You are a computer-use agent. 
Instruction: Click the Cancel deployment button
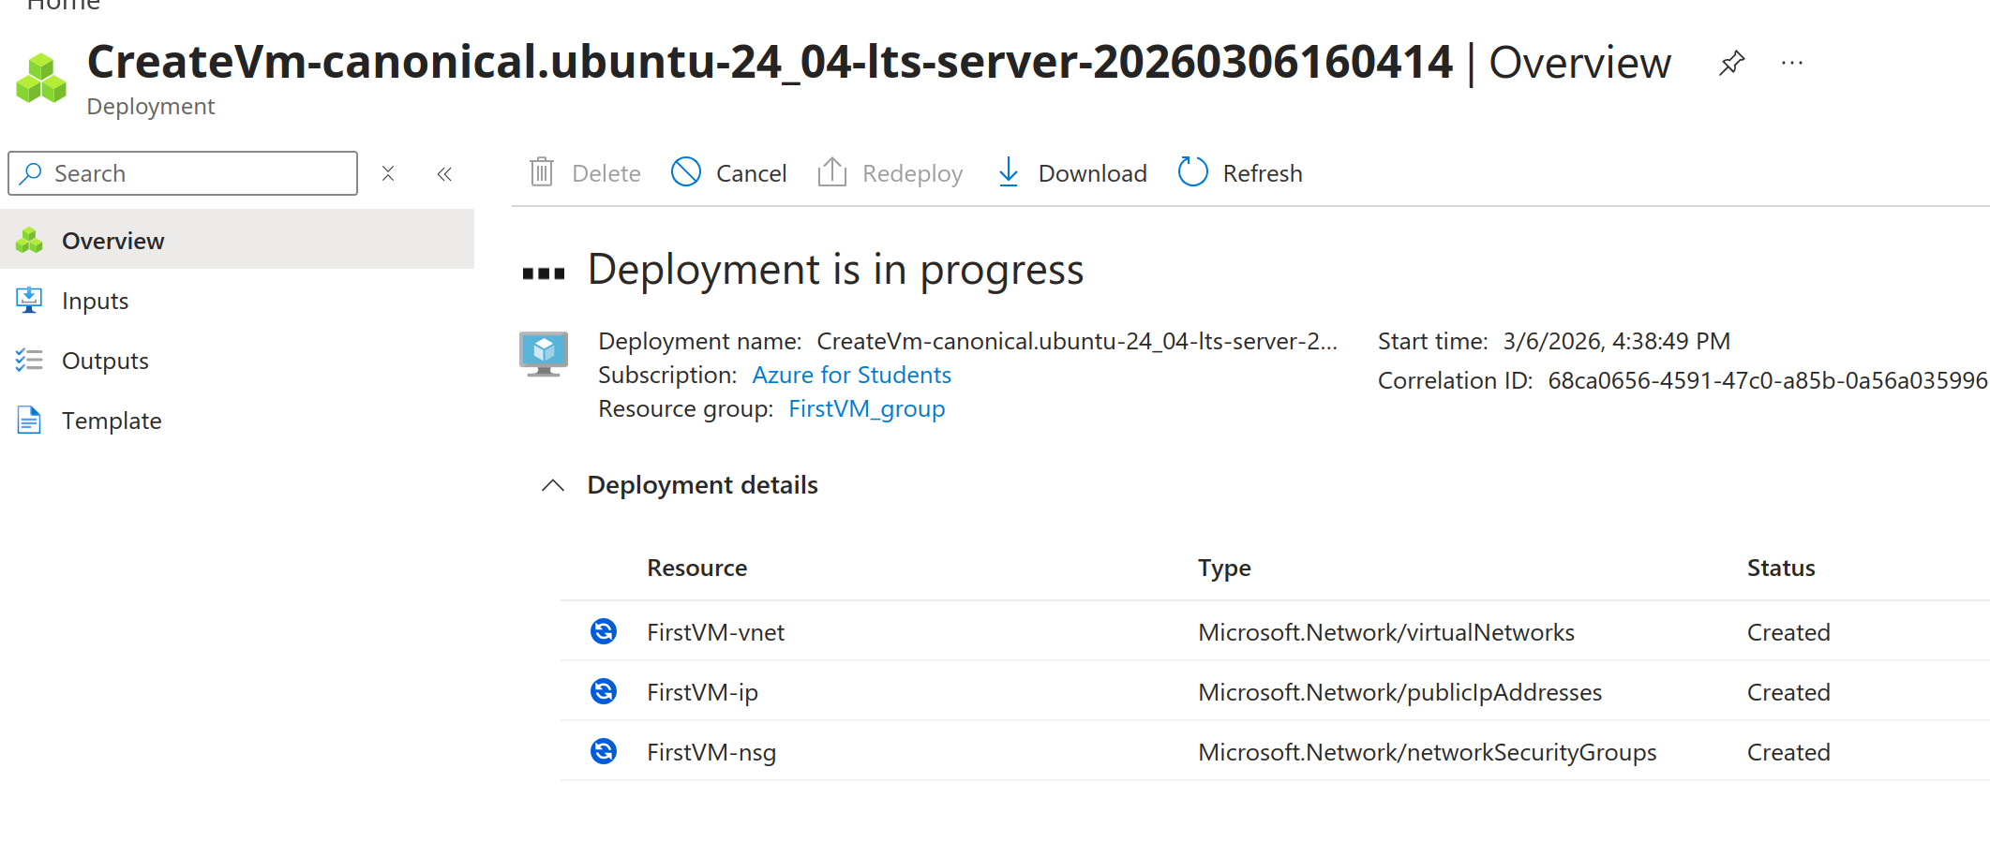coord(729,173)
